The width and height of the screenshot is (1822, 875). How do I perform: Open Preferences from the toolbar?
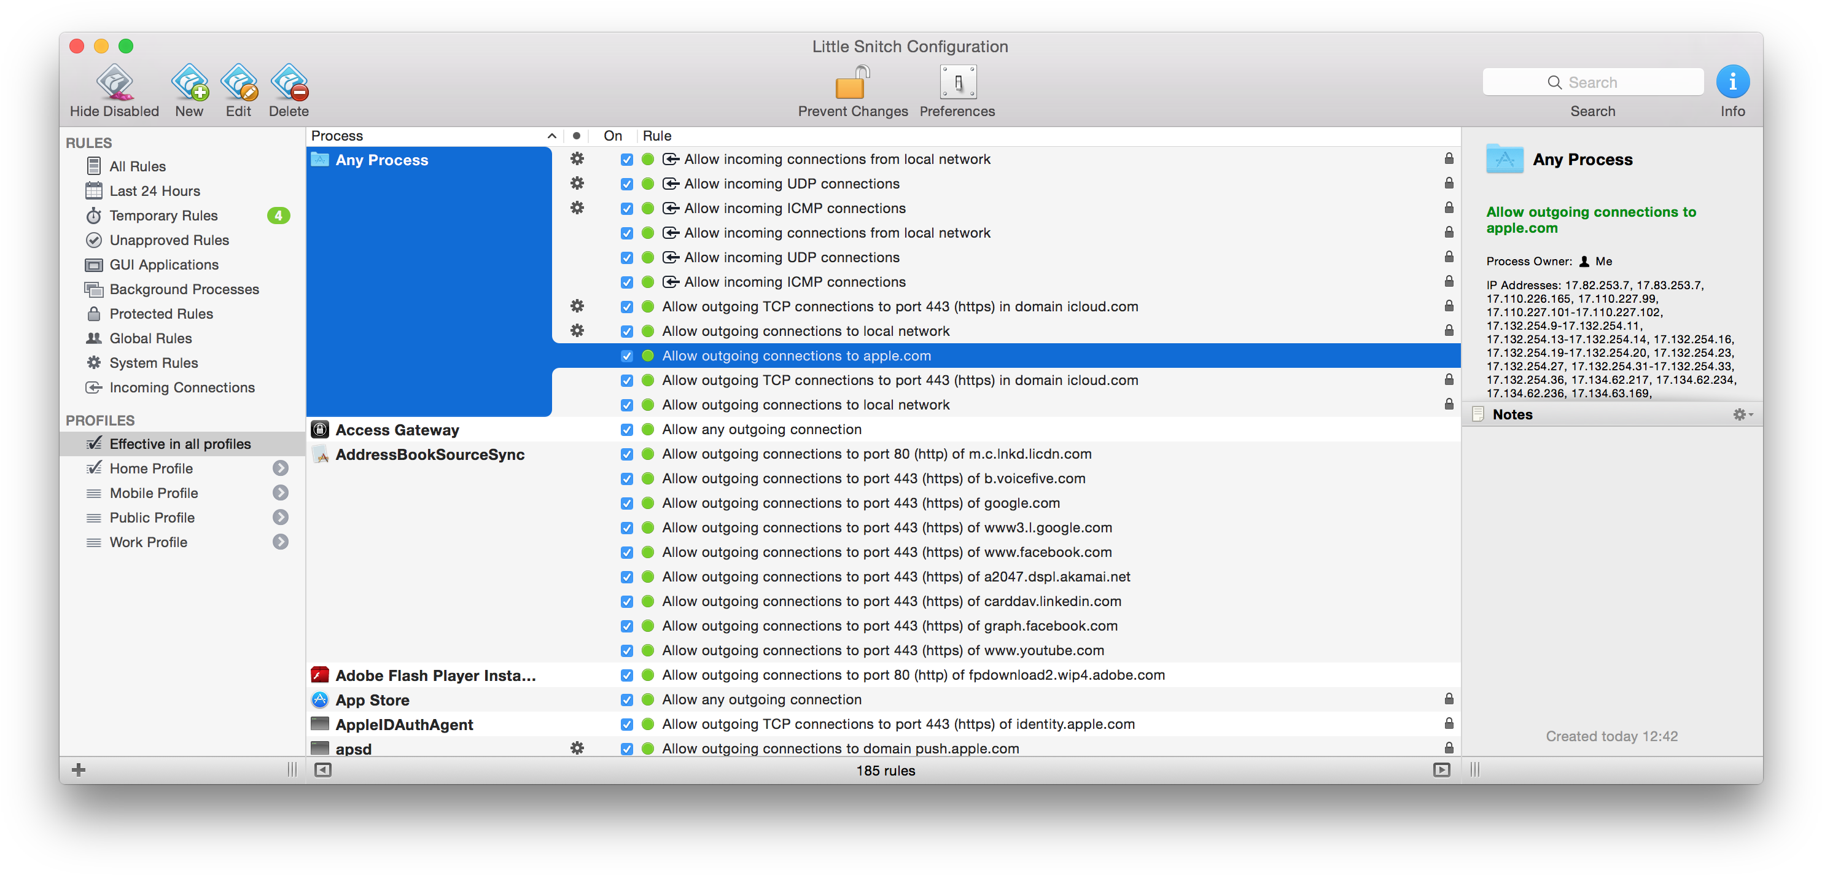957,84
